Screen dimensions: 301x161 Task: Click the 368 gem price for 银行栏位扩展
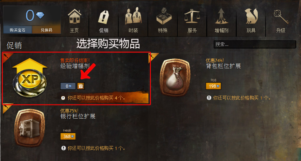coord(68,137)
